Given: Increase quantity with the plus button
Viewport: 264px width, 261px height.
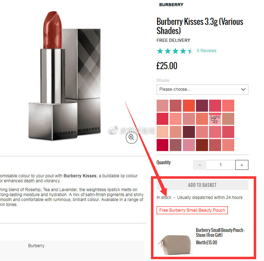Looking at the screenshot, I should point(242,165).
